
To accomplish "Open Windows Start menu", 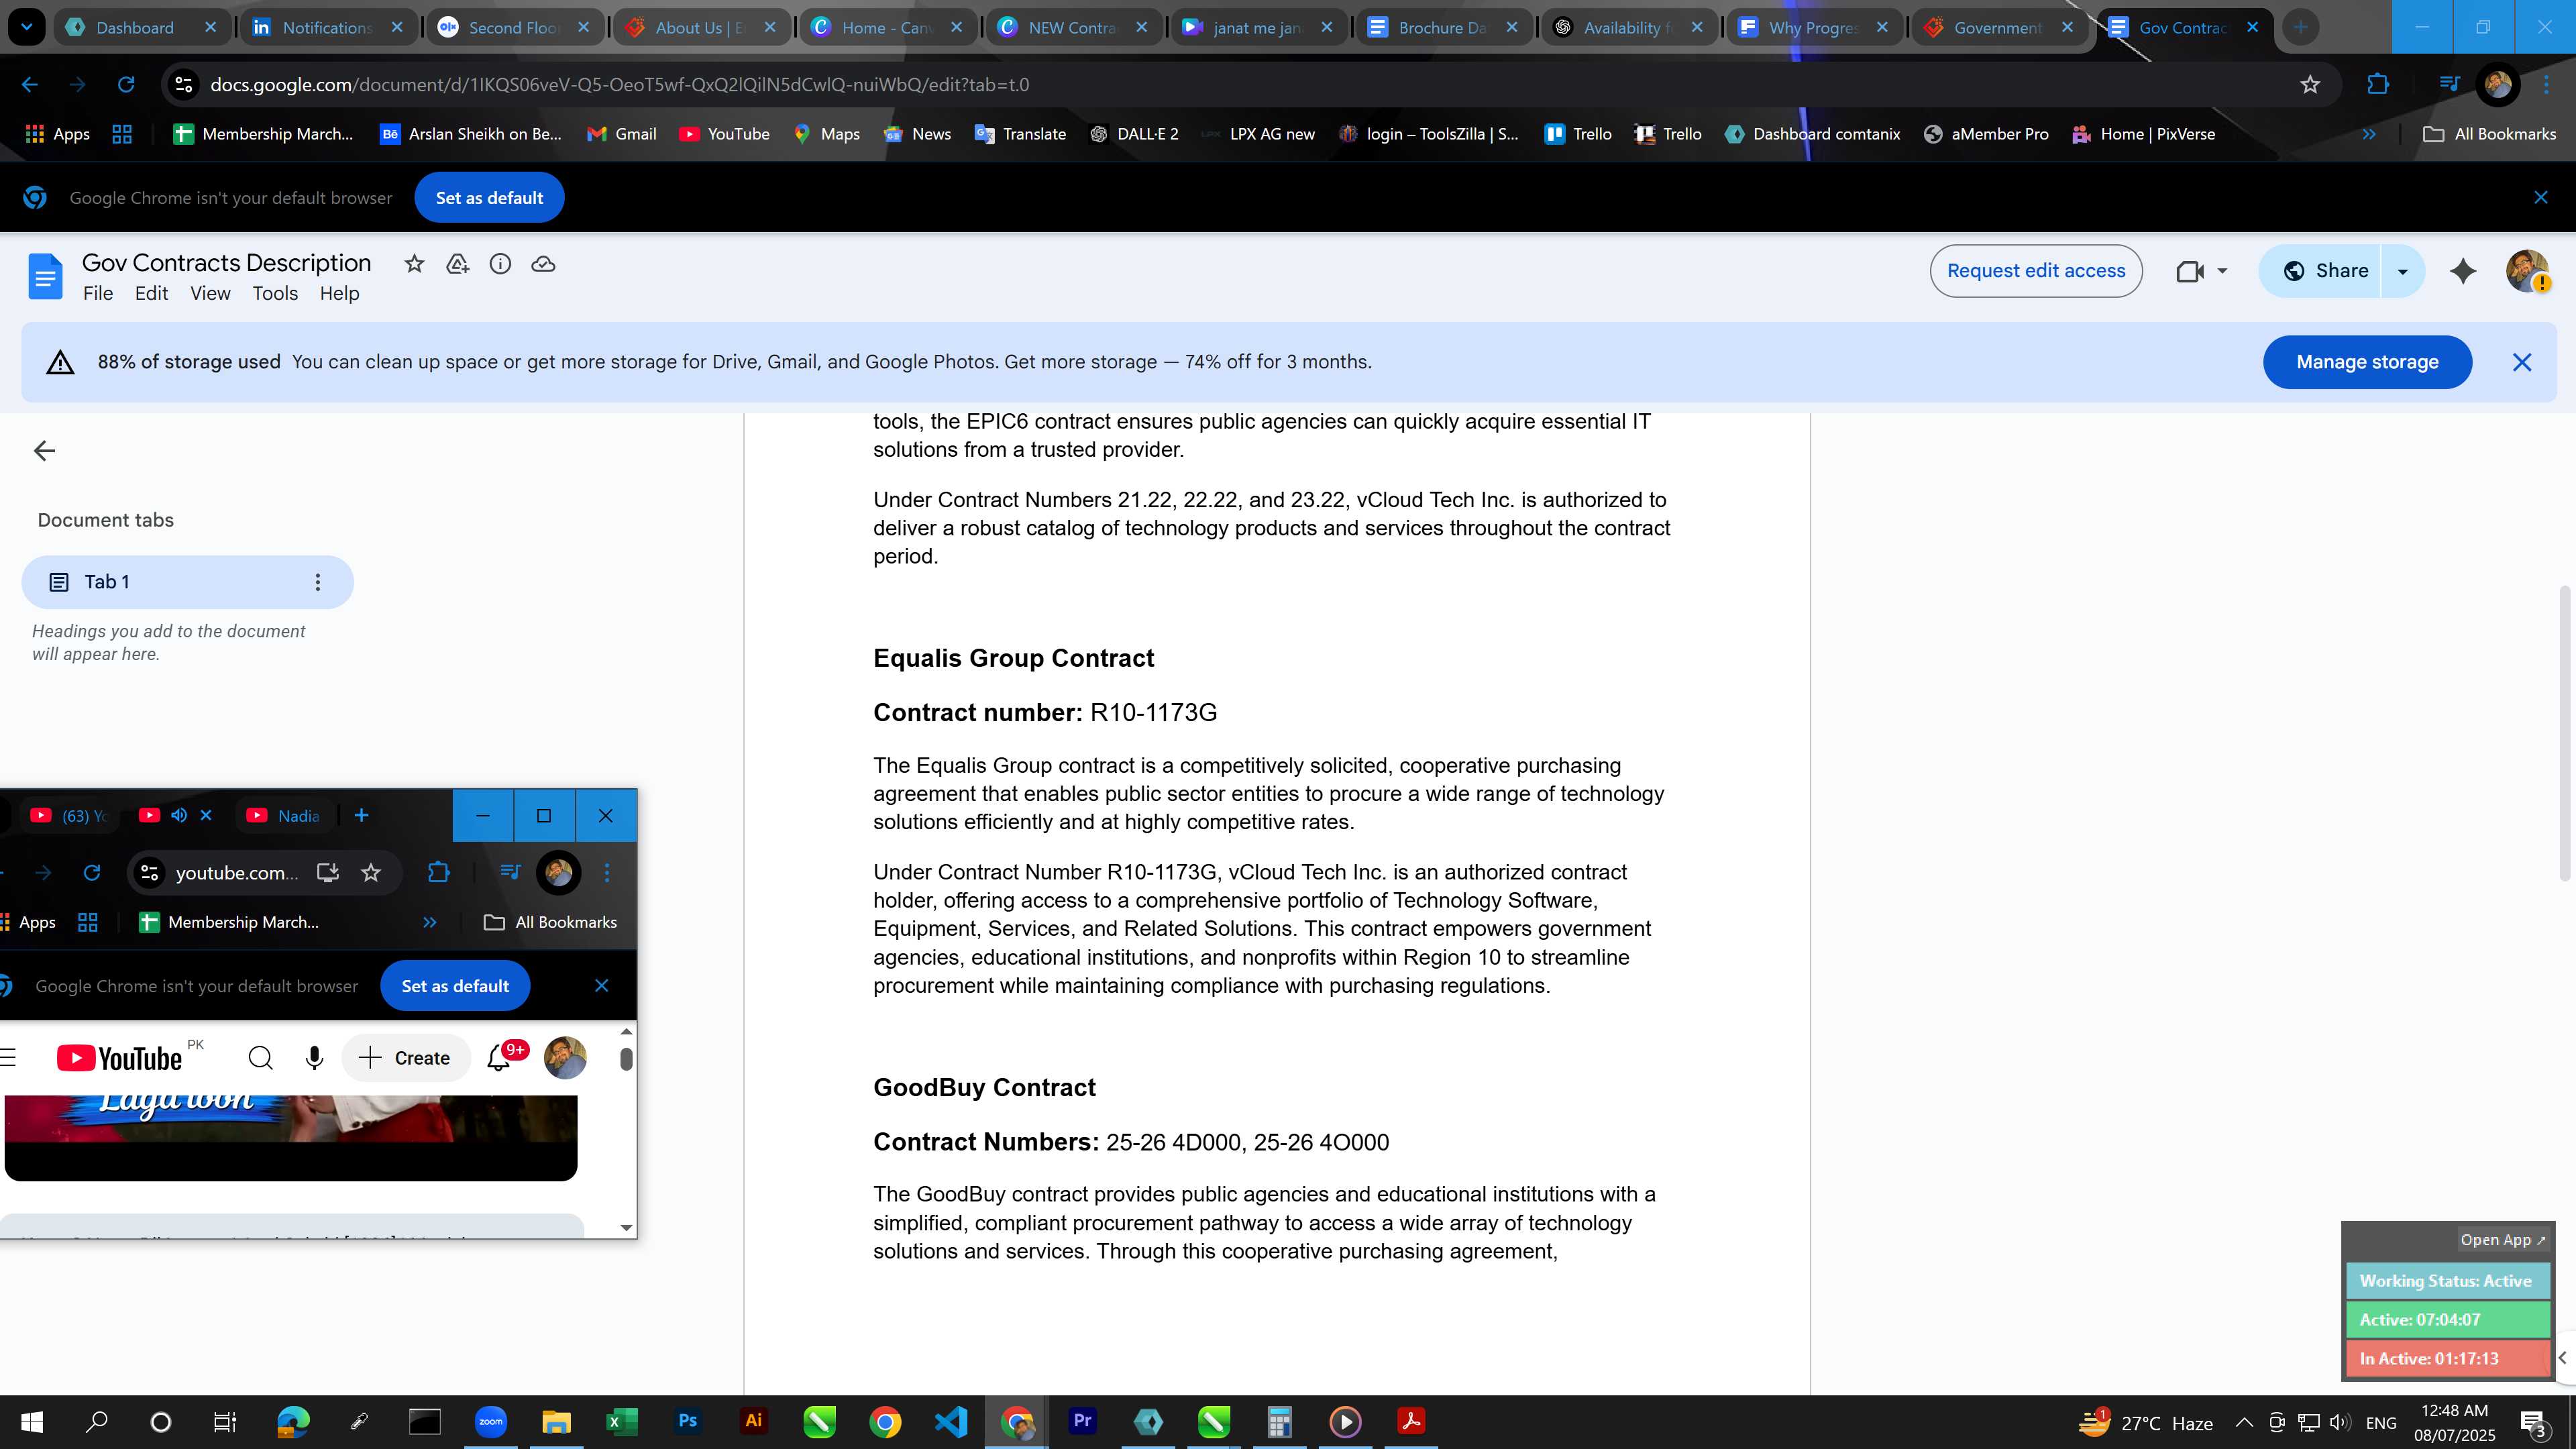I will point(31,1421).
